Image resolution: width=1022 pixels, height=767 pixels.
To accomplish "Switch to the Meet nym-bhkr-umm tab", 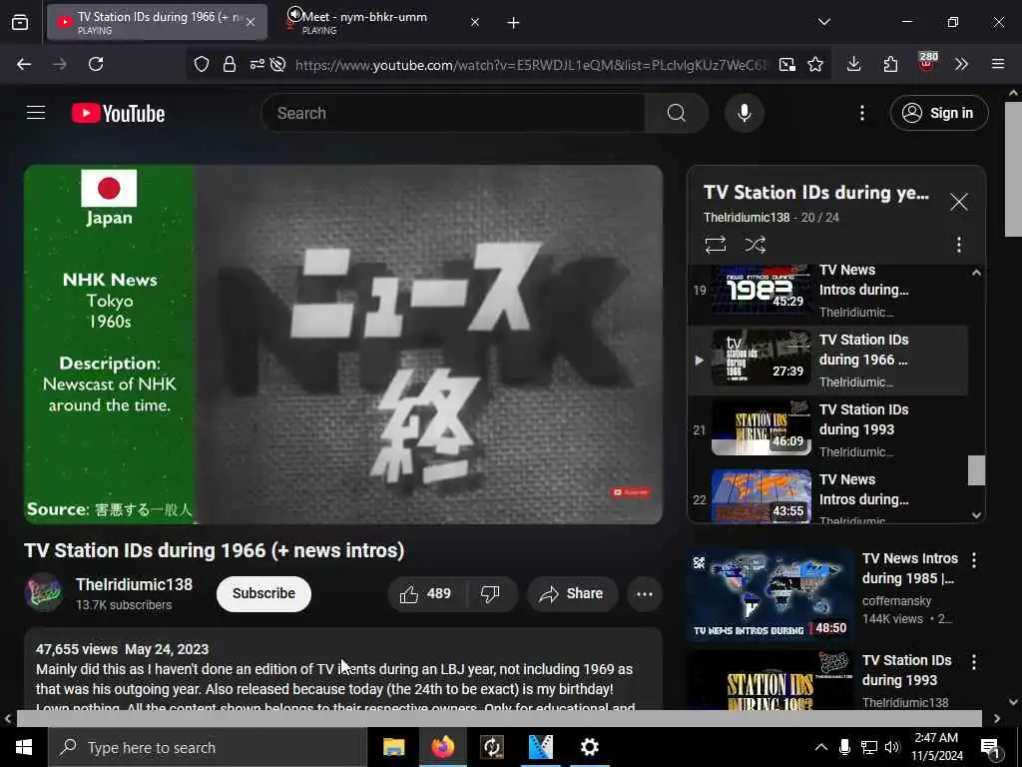I will click(384, 23).
